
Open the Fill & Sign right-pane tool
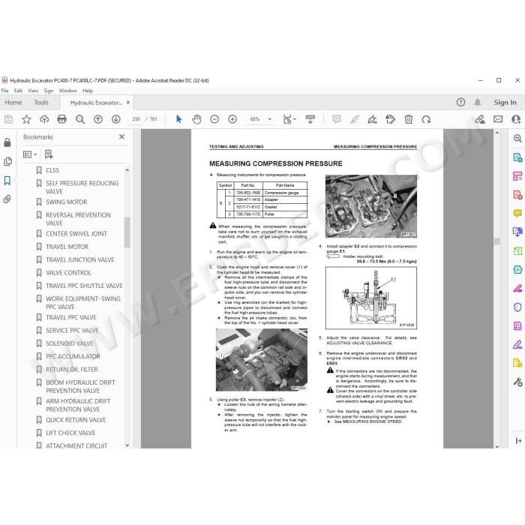pos(517,344)
